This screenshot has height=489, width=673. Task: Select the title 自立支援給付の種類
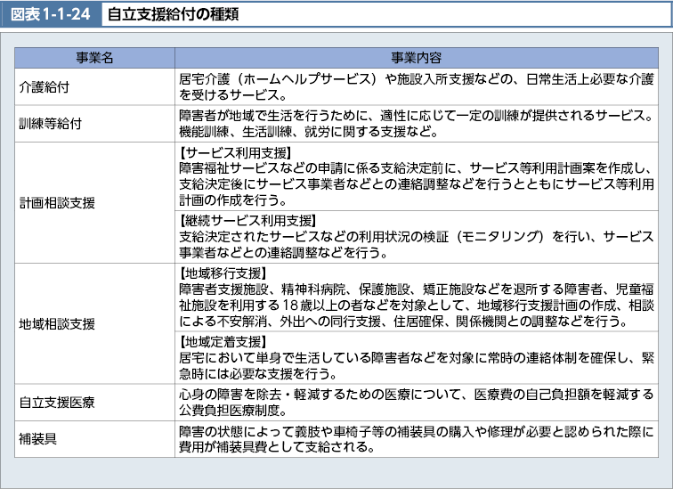tap(173, 13)
